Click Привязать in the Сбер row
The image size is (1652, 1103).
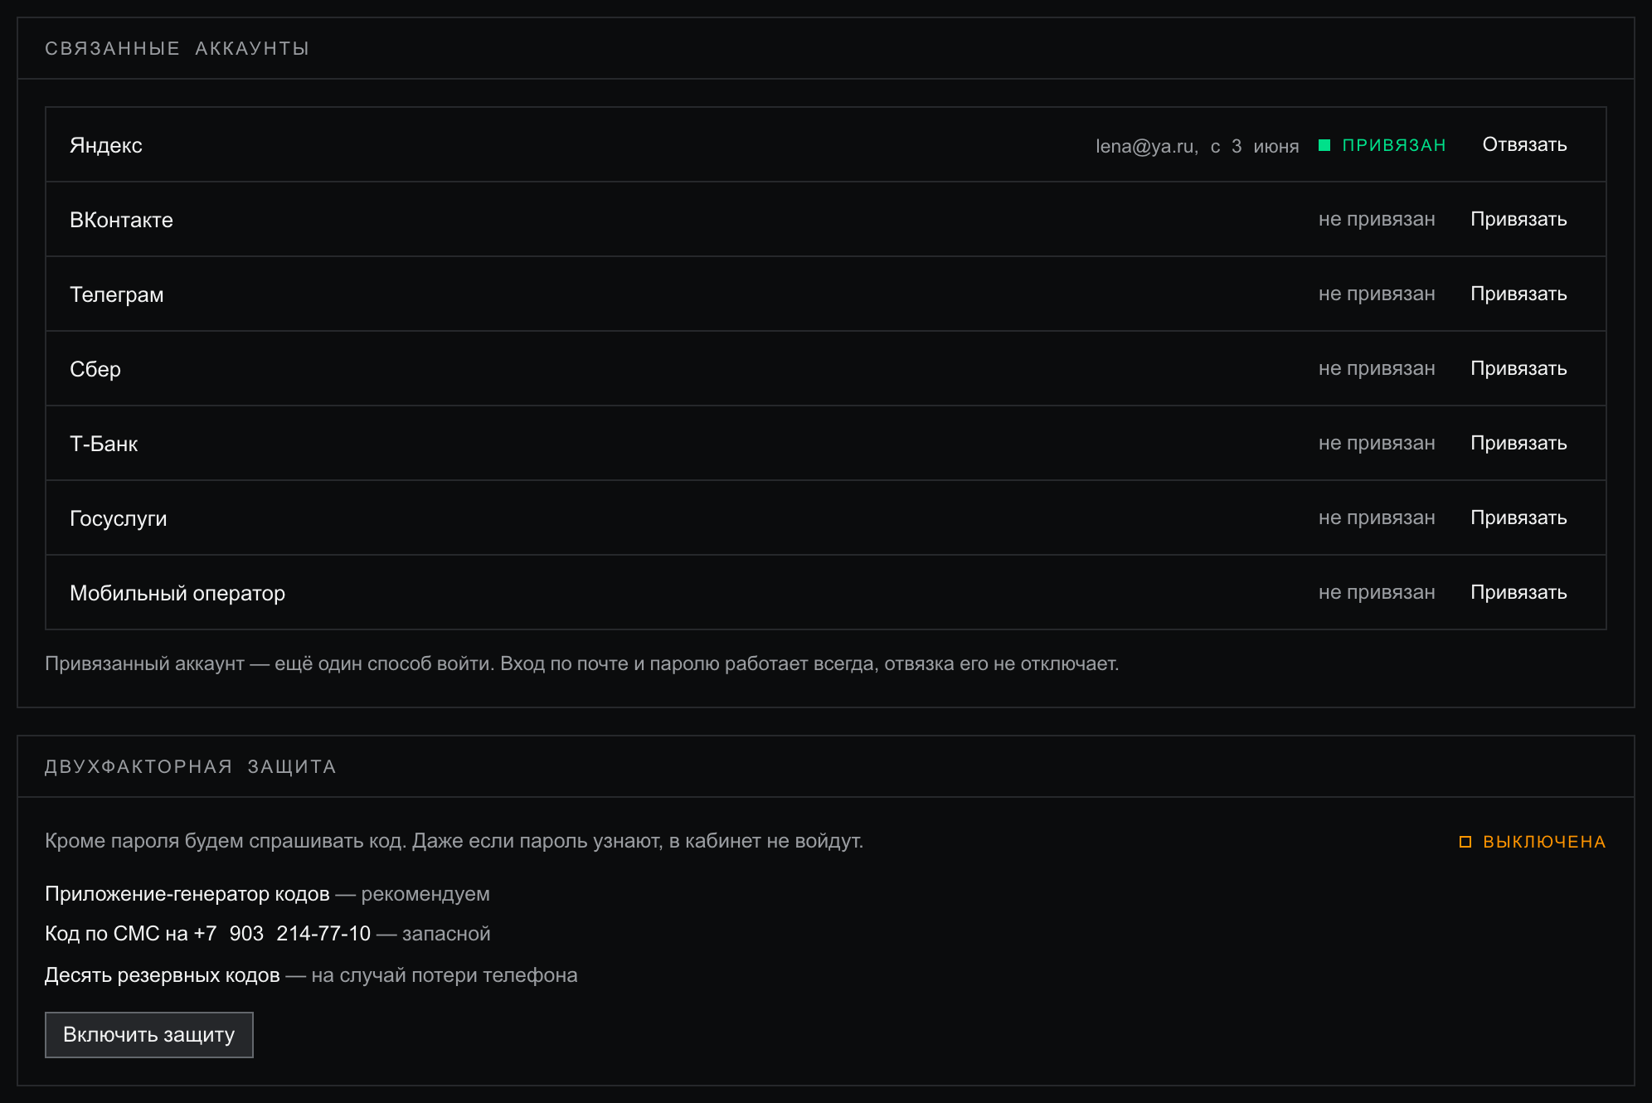click(1518, 368)
